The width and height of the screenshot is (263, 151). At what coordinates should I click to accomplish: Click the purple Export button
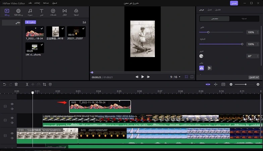(x=234, y=3)
